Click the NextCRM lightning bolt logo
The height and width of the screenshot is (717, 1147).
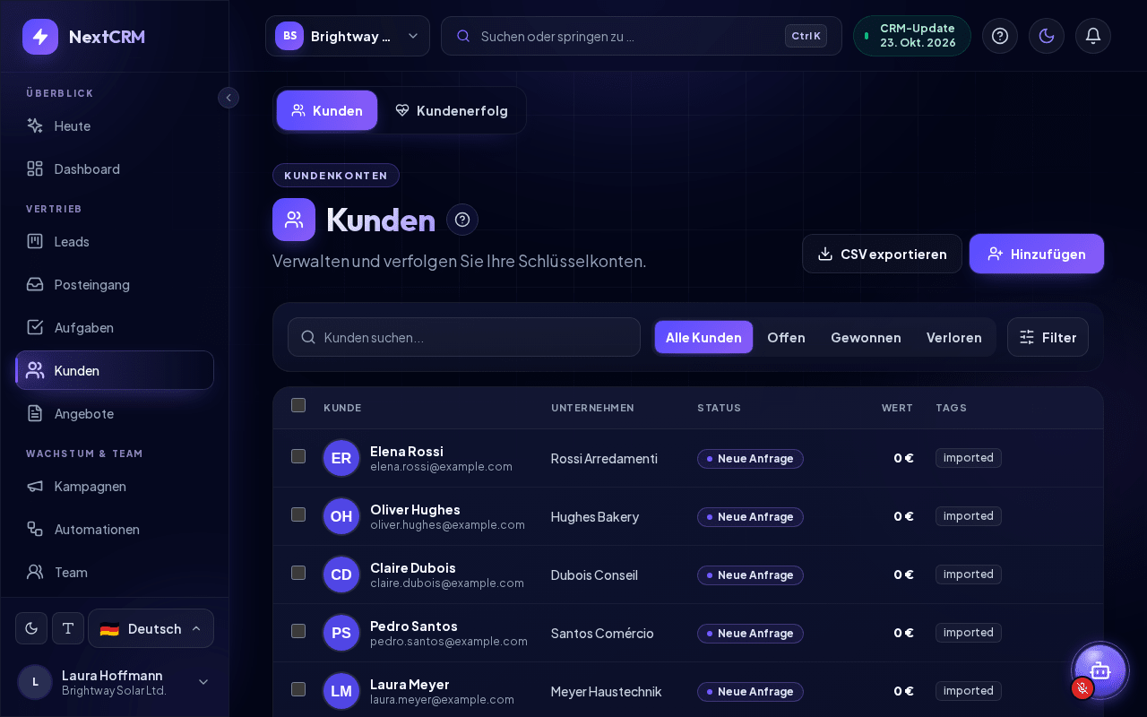point(40,37)
